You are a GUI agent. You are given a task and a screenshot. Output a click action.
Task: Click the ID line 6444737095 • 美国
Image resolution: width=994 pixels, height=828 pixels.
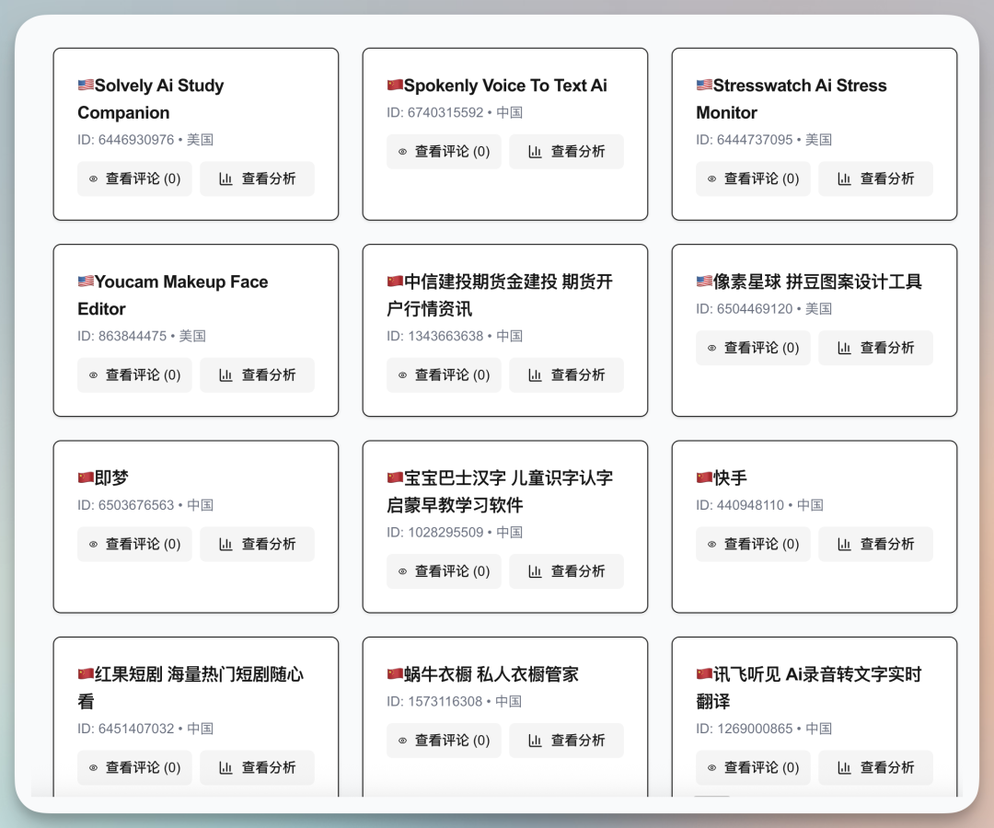(x=764, y=139)
